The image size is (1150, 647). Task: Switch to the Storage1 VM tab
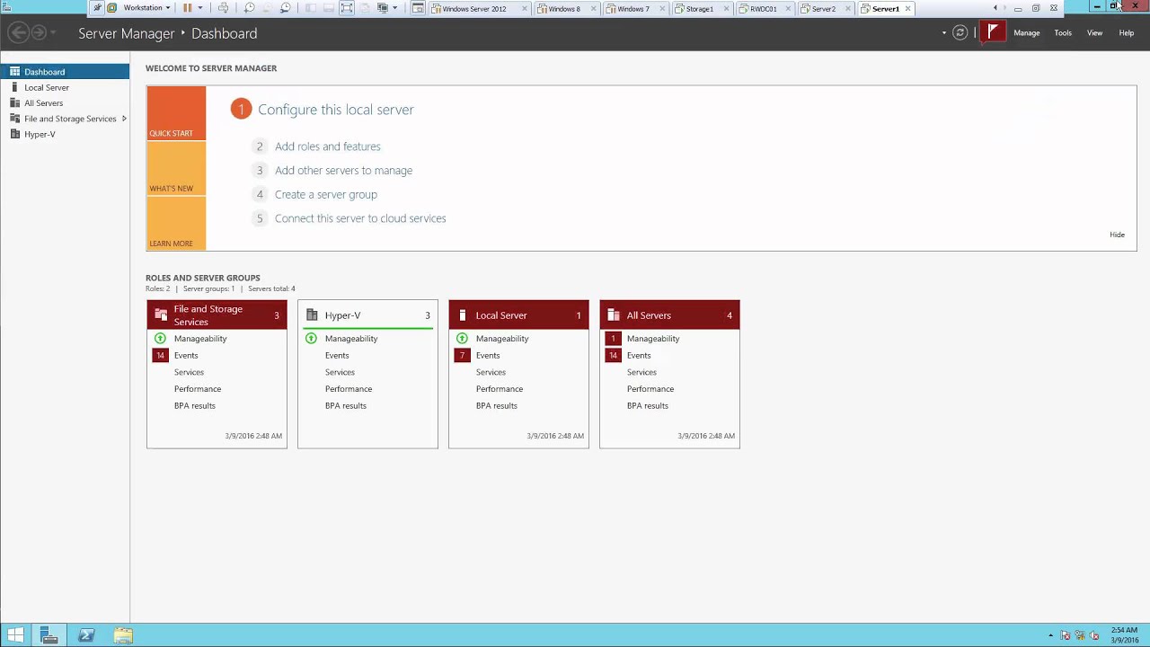699,9
